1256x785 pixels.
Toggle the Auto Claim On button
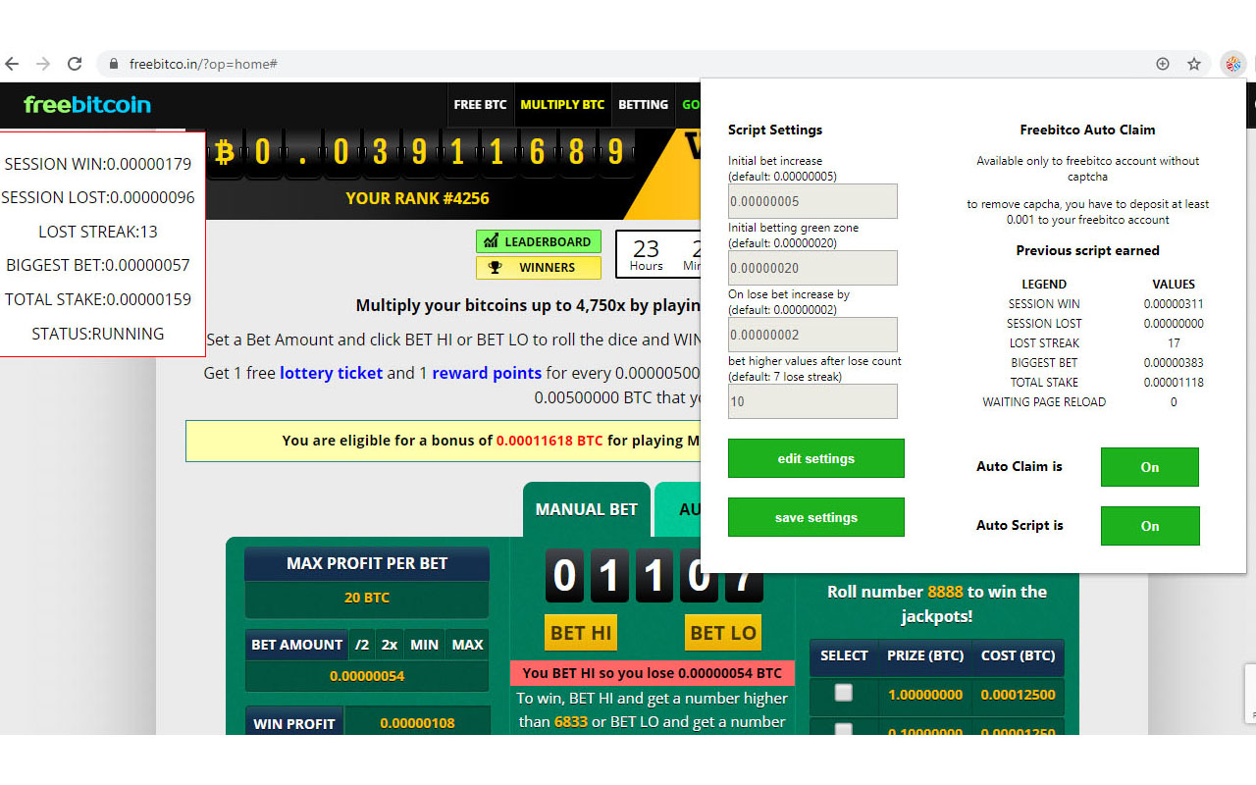(x=1150, y=467)
